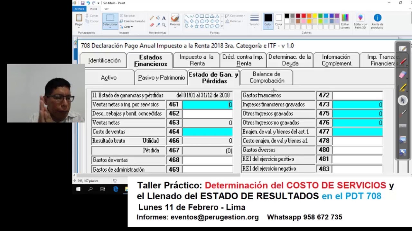Screen dimensions: 412x231
Task: Click pink eraser on annotation toolbar
Action: click(x=403, y=74)
